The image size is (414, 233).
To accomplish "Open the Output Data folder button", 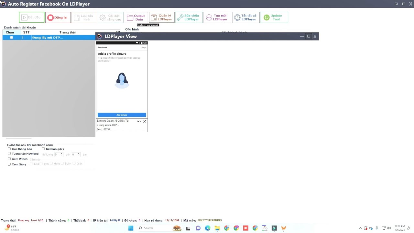I will (x=136, y=17).
